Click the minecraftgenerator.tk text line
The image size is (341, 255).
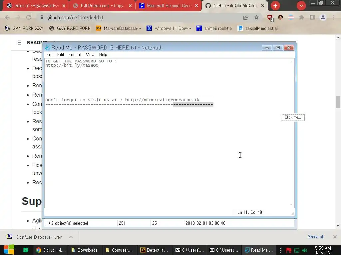(123, 100)
